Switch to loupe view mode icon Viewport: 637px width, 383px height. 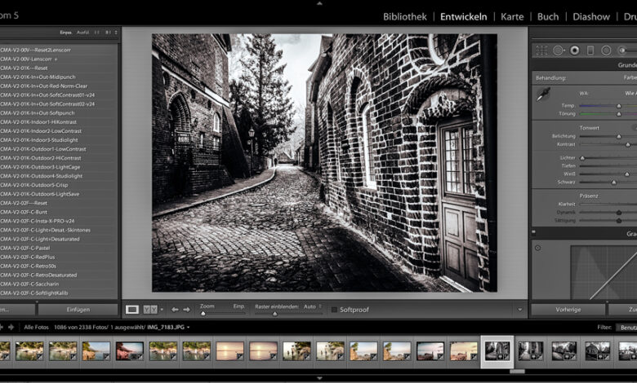click(131, 310)
